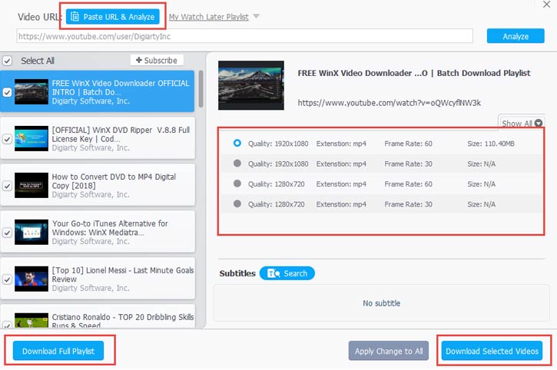Open WinX DVD Ripper list thumbnail
The width and height of the screenshot is (557, 370).
31,138
